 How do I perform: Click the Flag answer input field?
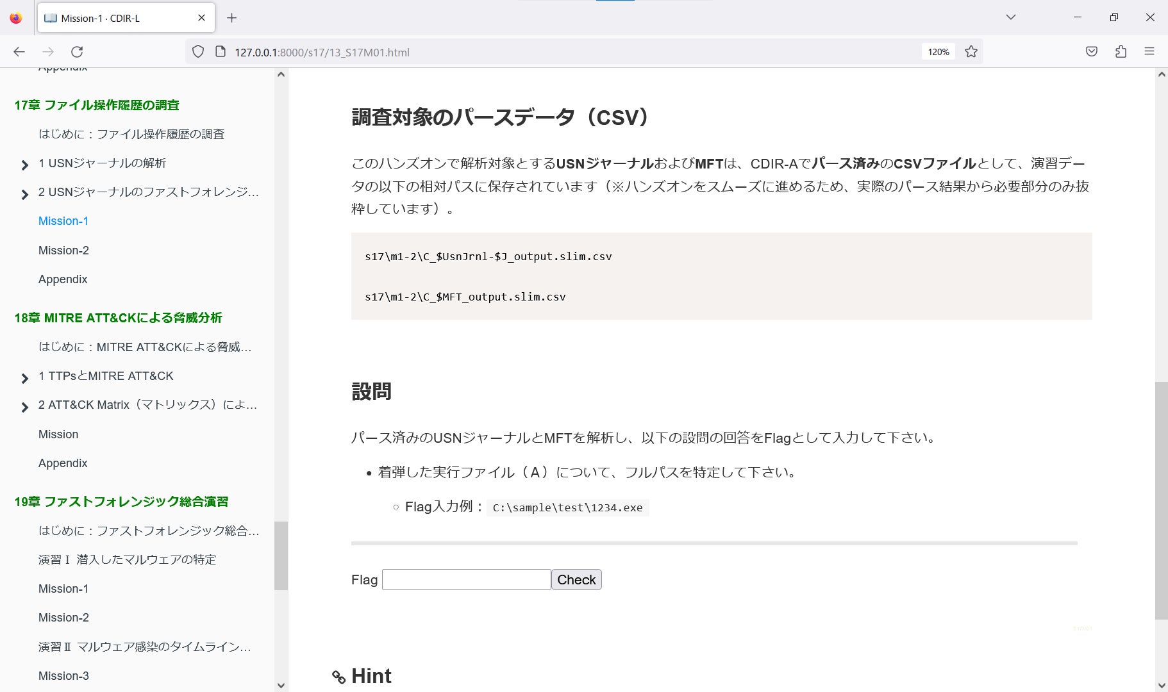click(467, 579)
